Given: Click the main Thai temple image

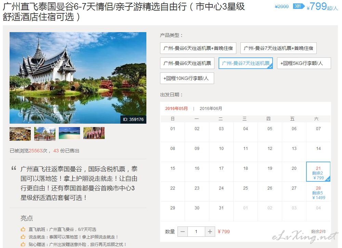Looking at the screenshot, I should point(78,78).
